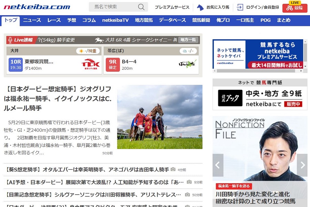Click the Nonfiction File carousel title

[x=240, y=128]
